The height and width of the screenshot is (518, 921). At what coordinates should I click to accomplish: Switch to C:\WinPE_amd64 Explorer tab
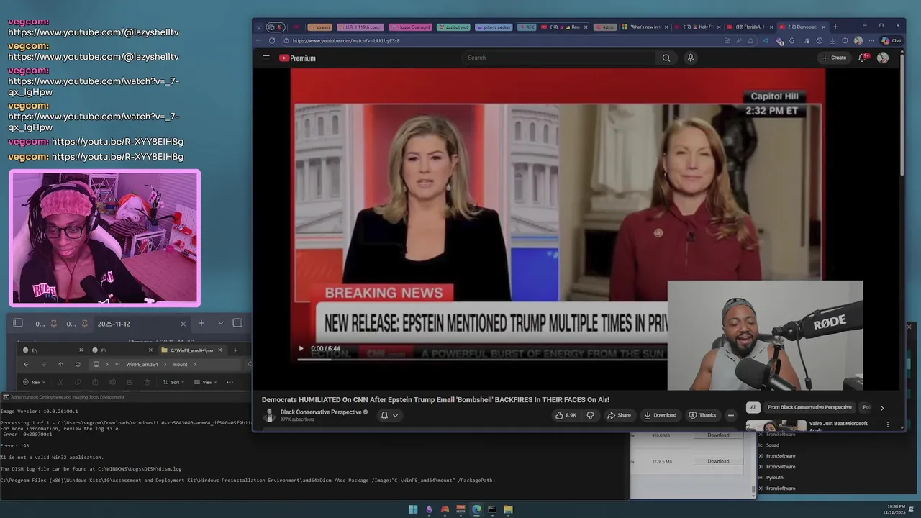(x=191, y=350)
